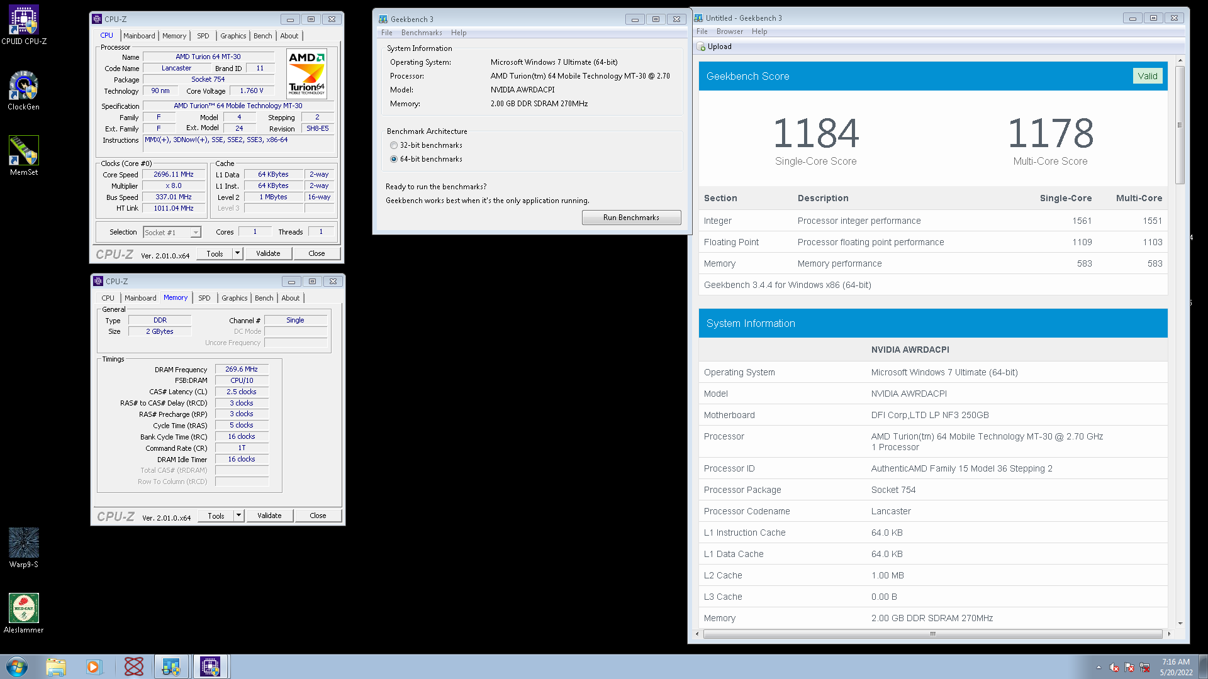
Task: Open the Memory tab in top CPU-Z
Action: pyautogui.click(x=174, y=36)
